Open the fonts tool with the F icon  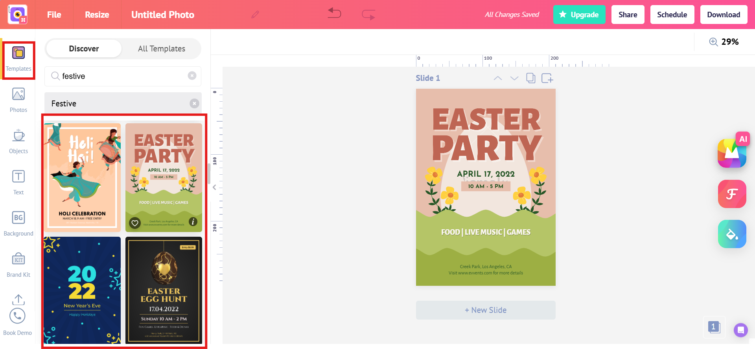click(732, 194)
